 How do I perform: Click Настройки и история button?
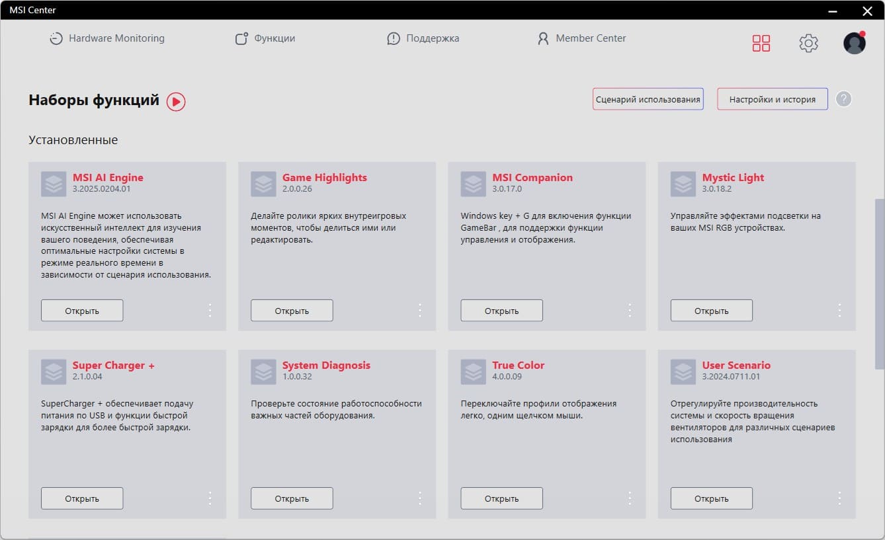(x=773, y=99)
